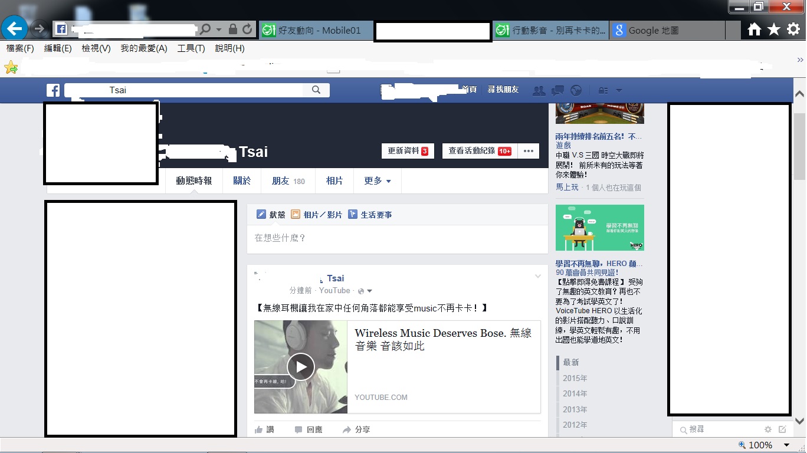The width and height of the screenshot is (807, 453).
Task: Open the 我的最愛(A) menu
Action: point(144,48)
